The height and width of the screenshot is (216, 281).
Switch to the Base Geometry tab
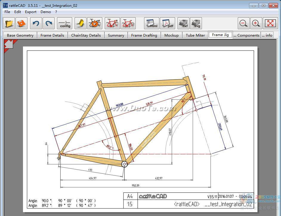point(20,35)
